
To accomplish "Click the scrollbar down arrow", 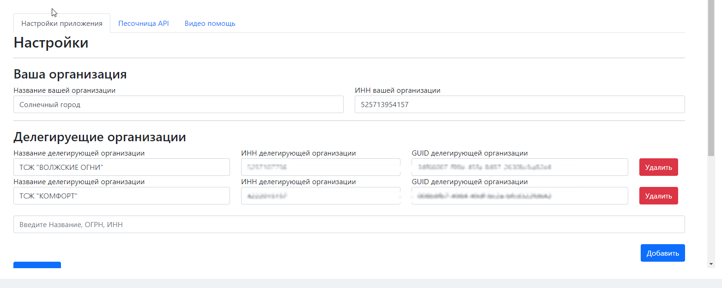I will tap(711, 264).
